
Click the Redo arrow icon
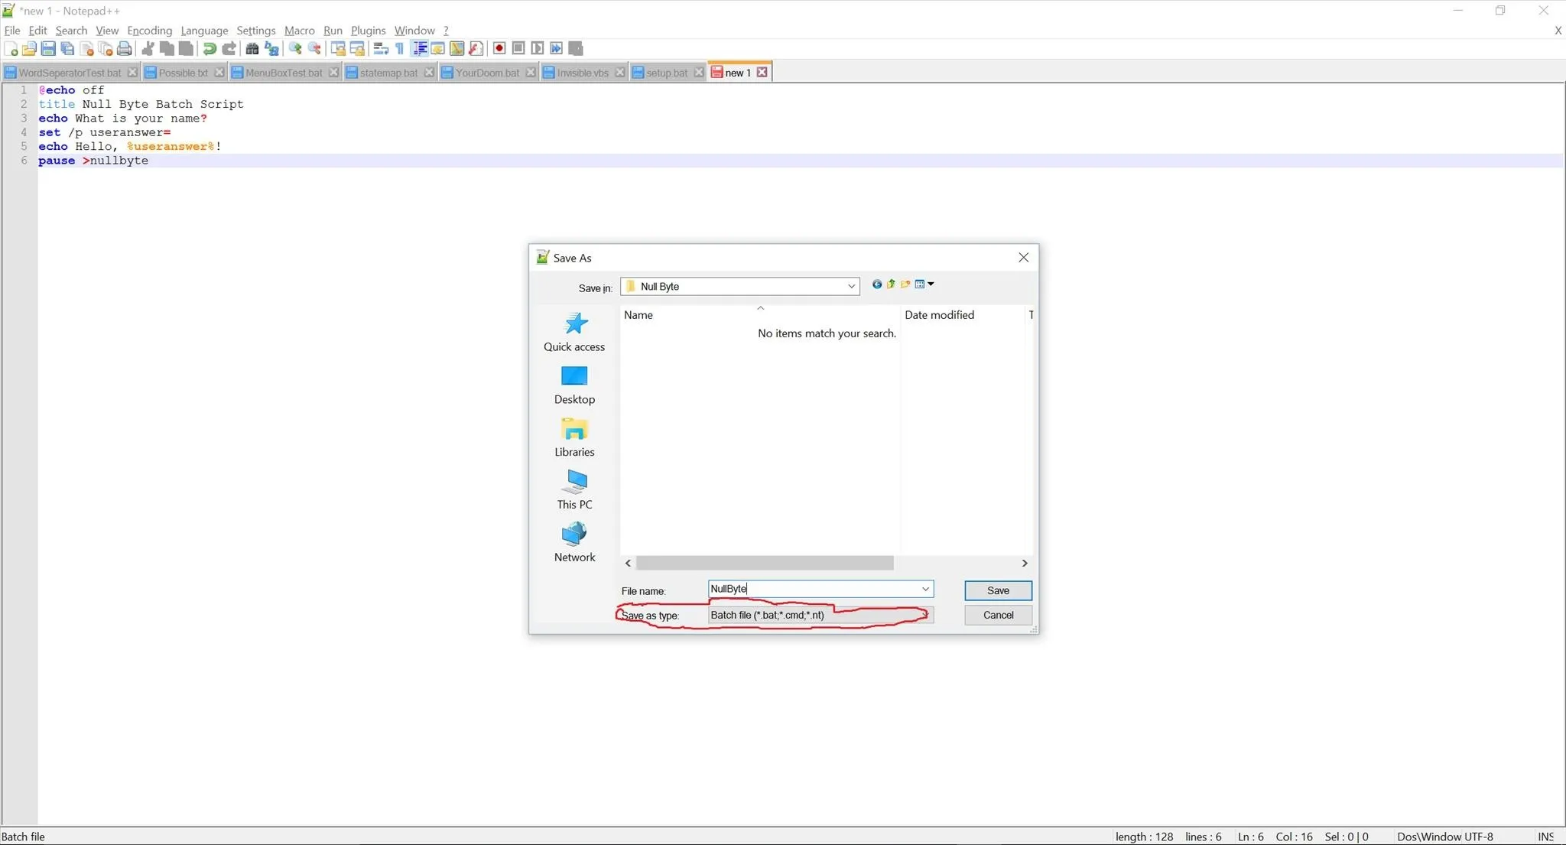click(x=229, y=49)
